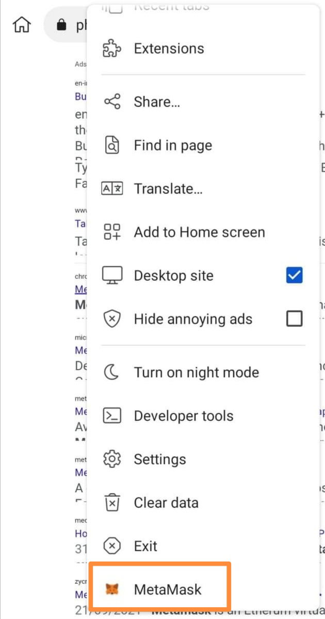The height and width of the screenshot is (619, 325).
Task: Tap the Share icon
Action: click(x=112, y=102)
